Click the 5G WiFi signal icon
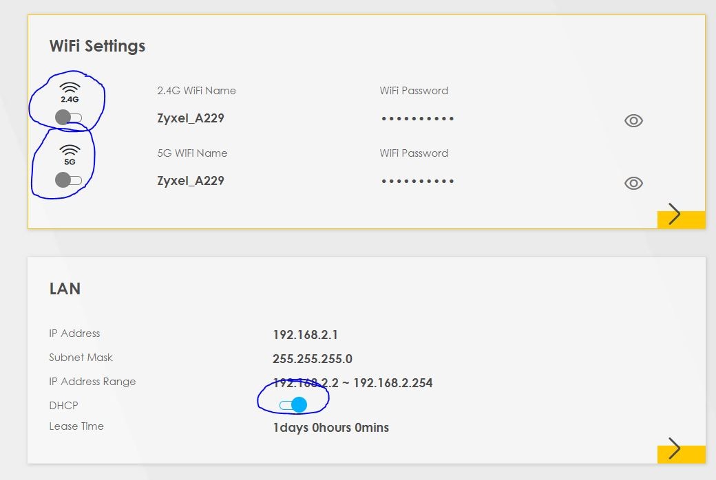Screen dimensions: 716x480 point(70,151)
